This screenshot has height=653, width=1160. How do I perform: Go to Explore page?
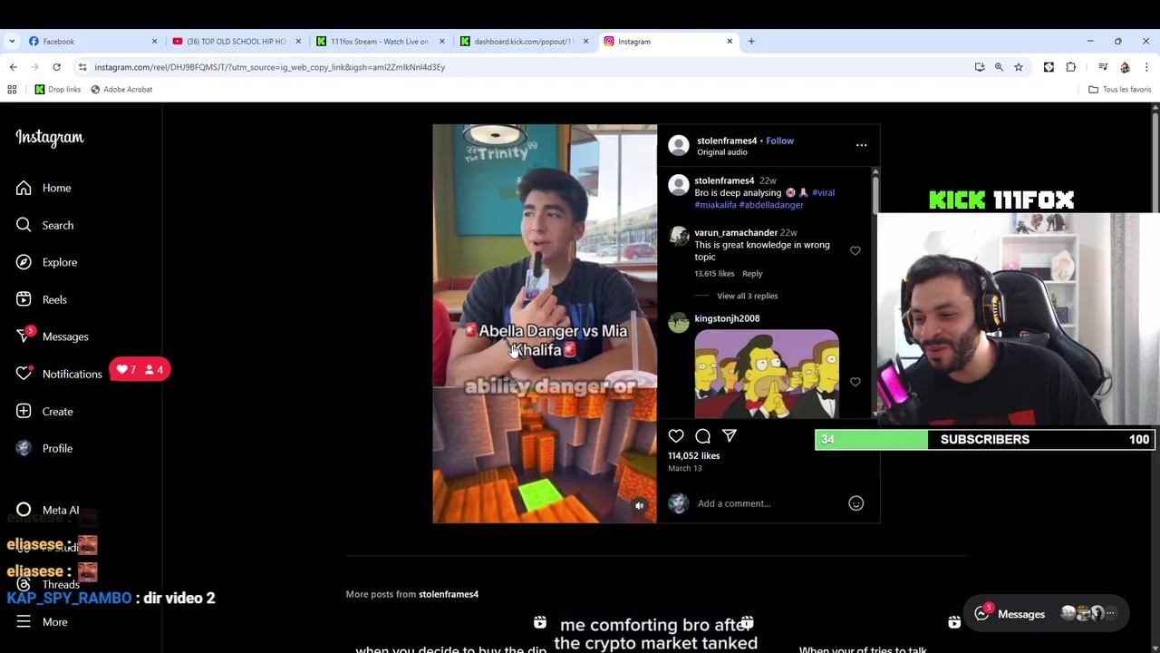click(x=46, y=262)
